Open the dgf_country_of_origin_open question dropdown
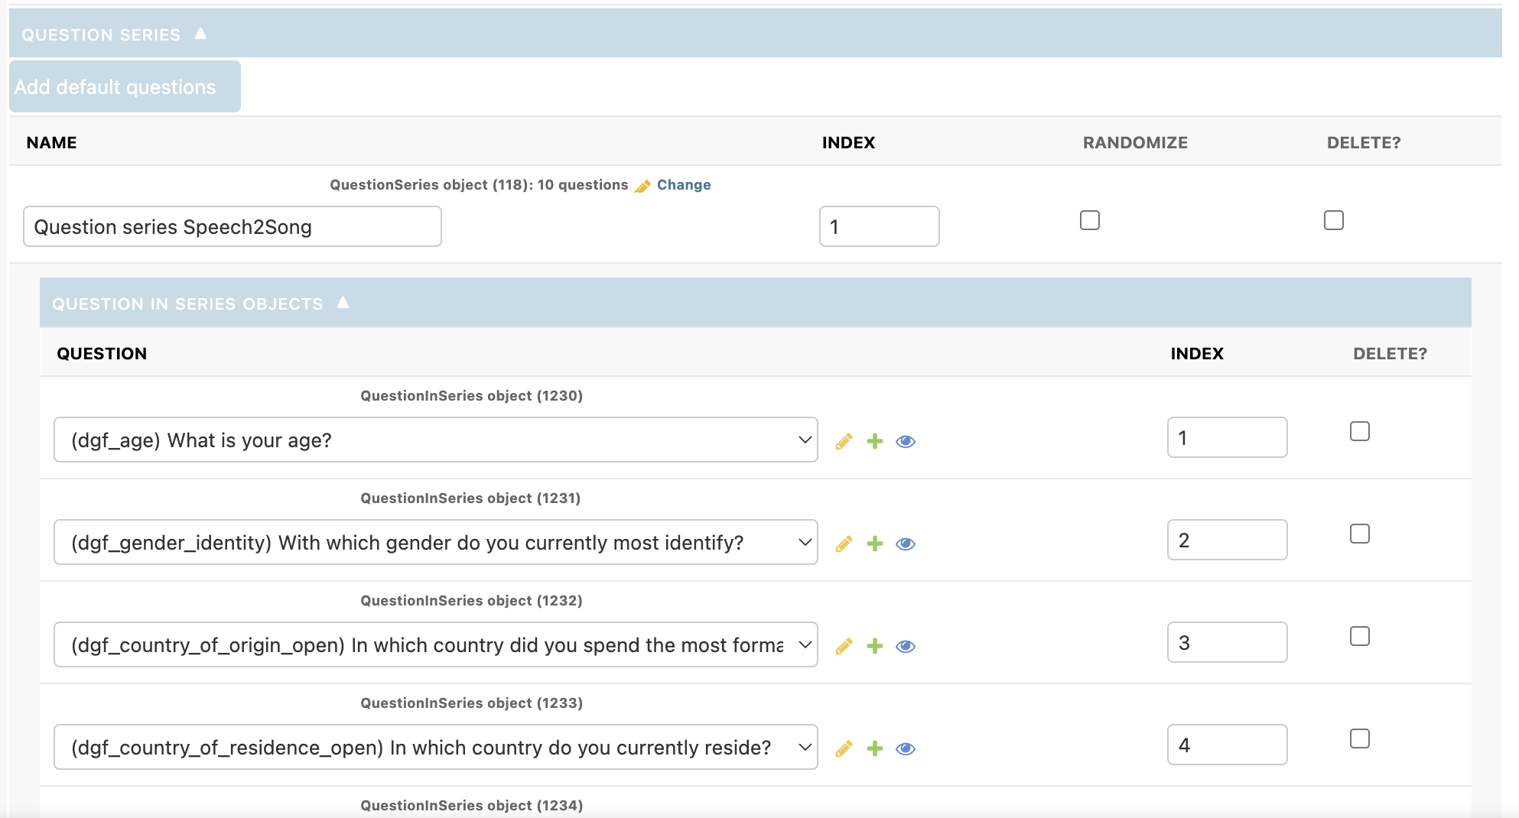This screenshot has width=1519, height=818. tap(436, 644)
